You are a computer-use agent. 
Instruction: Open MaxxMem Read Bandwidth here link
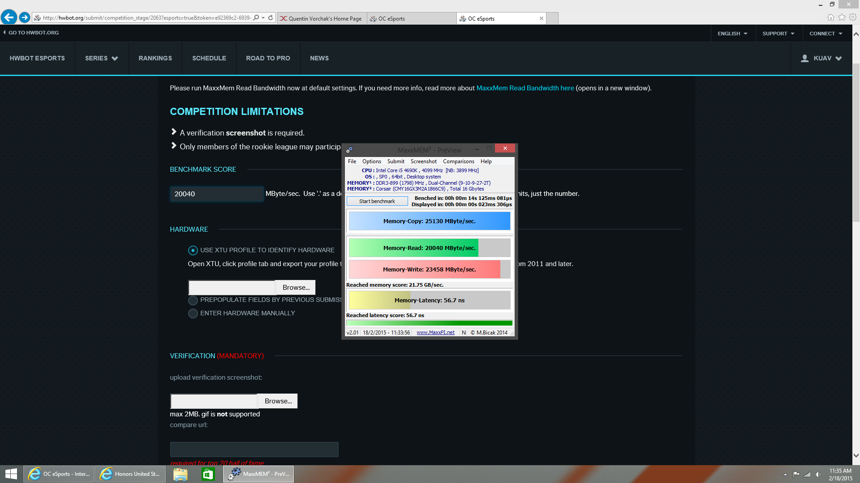525,88
